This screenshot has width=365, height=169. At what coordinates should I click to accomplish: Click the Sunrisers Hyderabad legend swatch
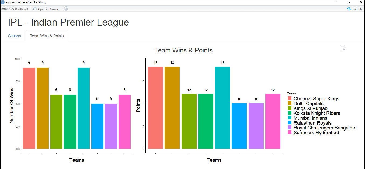[x=290, y=133]
